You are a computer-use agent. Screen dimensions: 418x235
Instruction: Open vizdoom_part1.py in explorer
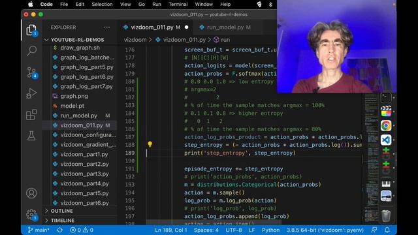coord(80,154)
